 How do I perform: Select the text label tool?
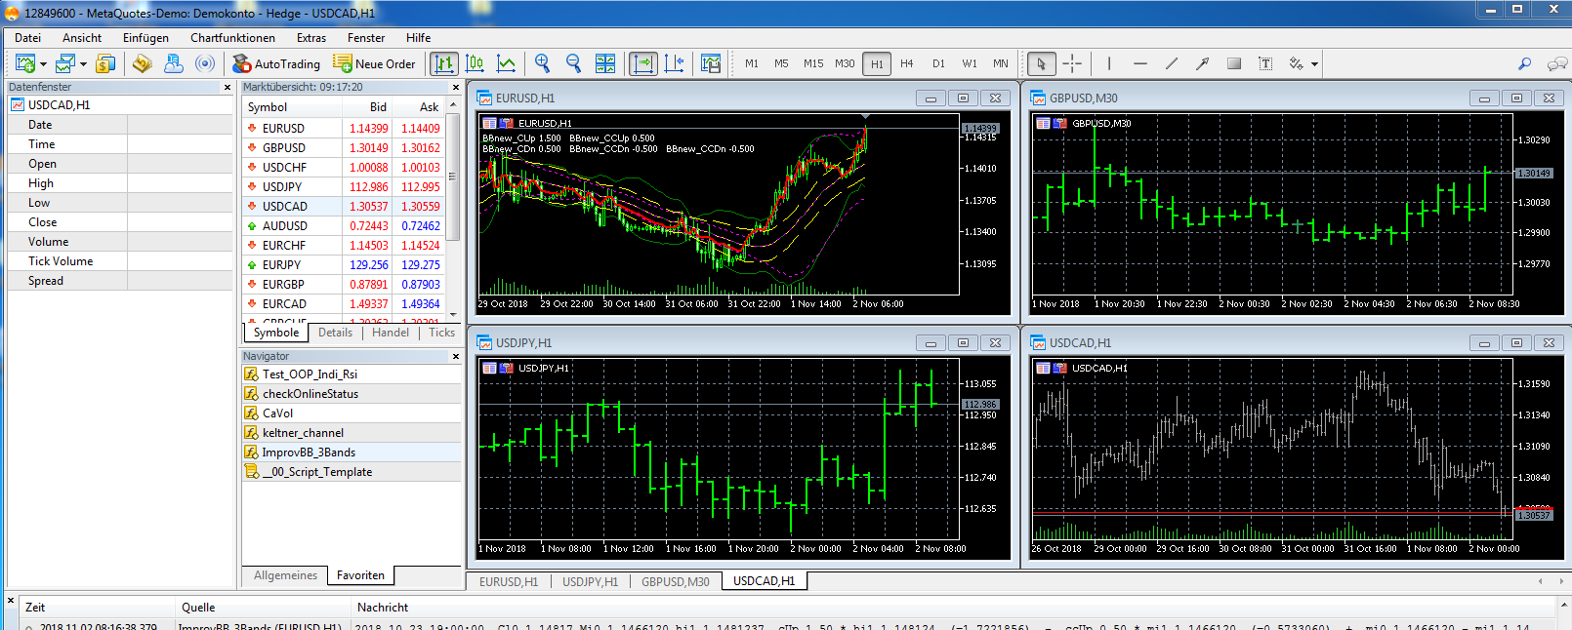1265,63
